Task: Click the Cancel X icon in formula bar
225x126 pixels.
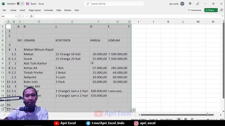Action: (x=23, y=16)
